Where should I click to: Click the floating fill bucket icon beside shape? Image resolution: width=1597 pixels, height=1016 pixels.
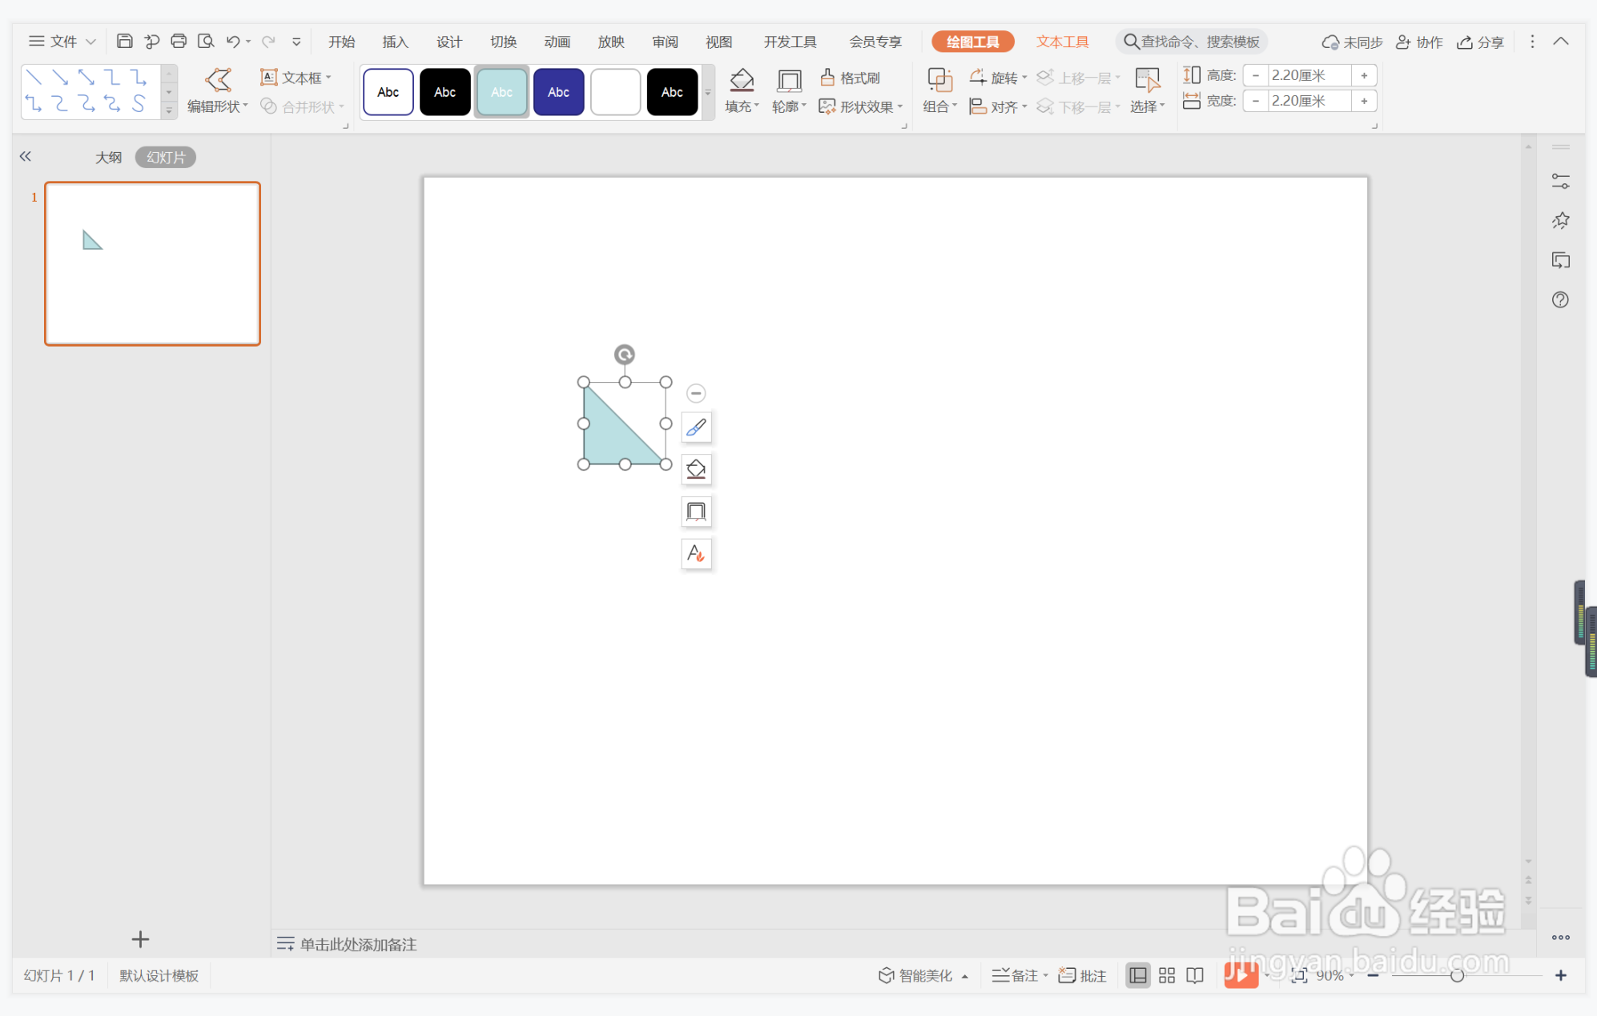coord(696,469)
